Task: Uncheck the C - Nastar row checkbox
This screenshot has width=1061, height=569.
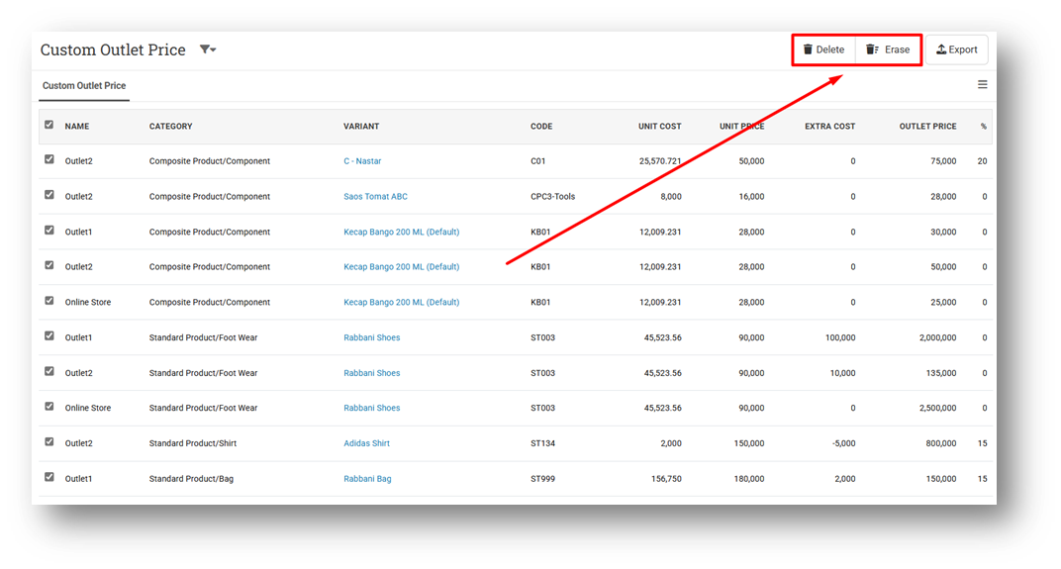Action: pyautogui.click(x=48, y=159)
